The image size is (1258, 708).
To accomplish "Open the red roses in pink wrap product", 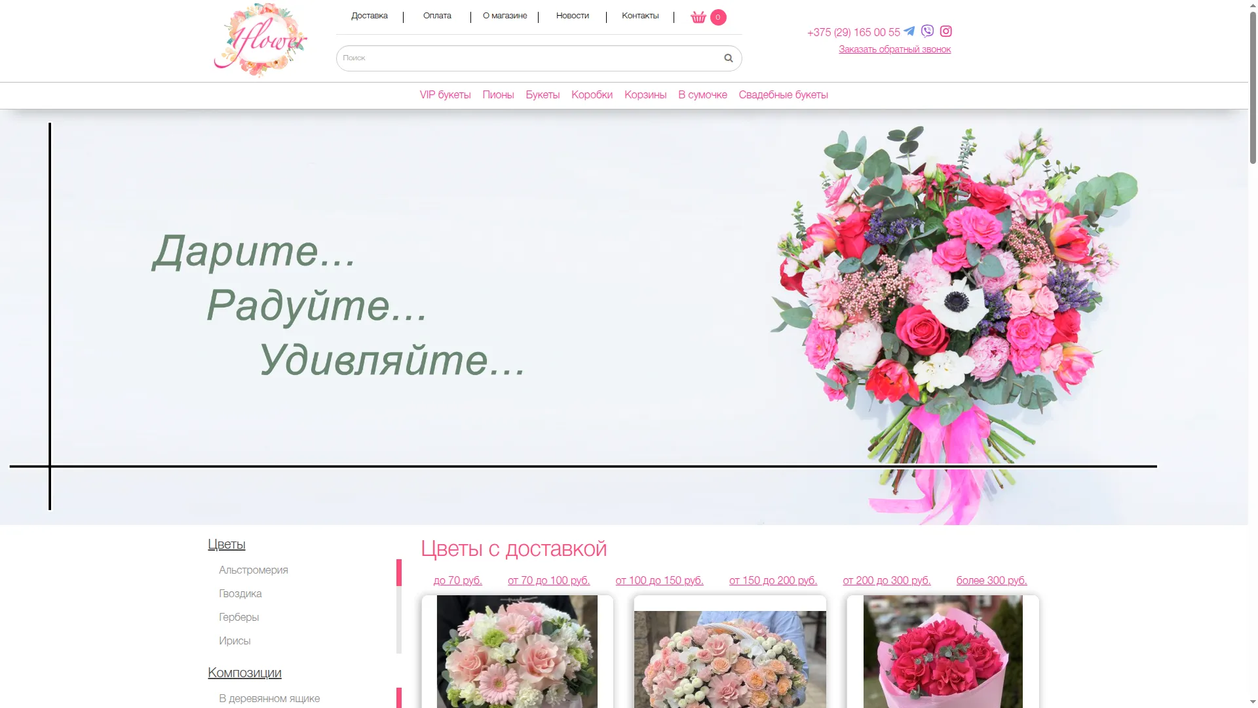I will coord(943,652).
